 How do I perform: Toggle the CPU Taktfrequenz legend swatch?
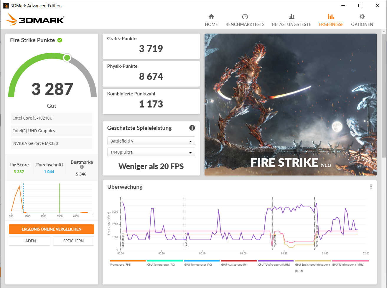pyautogui.click(x=276, y=261)
